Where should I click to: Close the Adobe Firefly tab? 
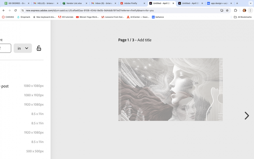tap(144, 3)
